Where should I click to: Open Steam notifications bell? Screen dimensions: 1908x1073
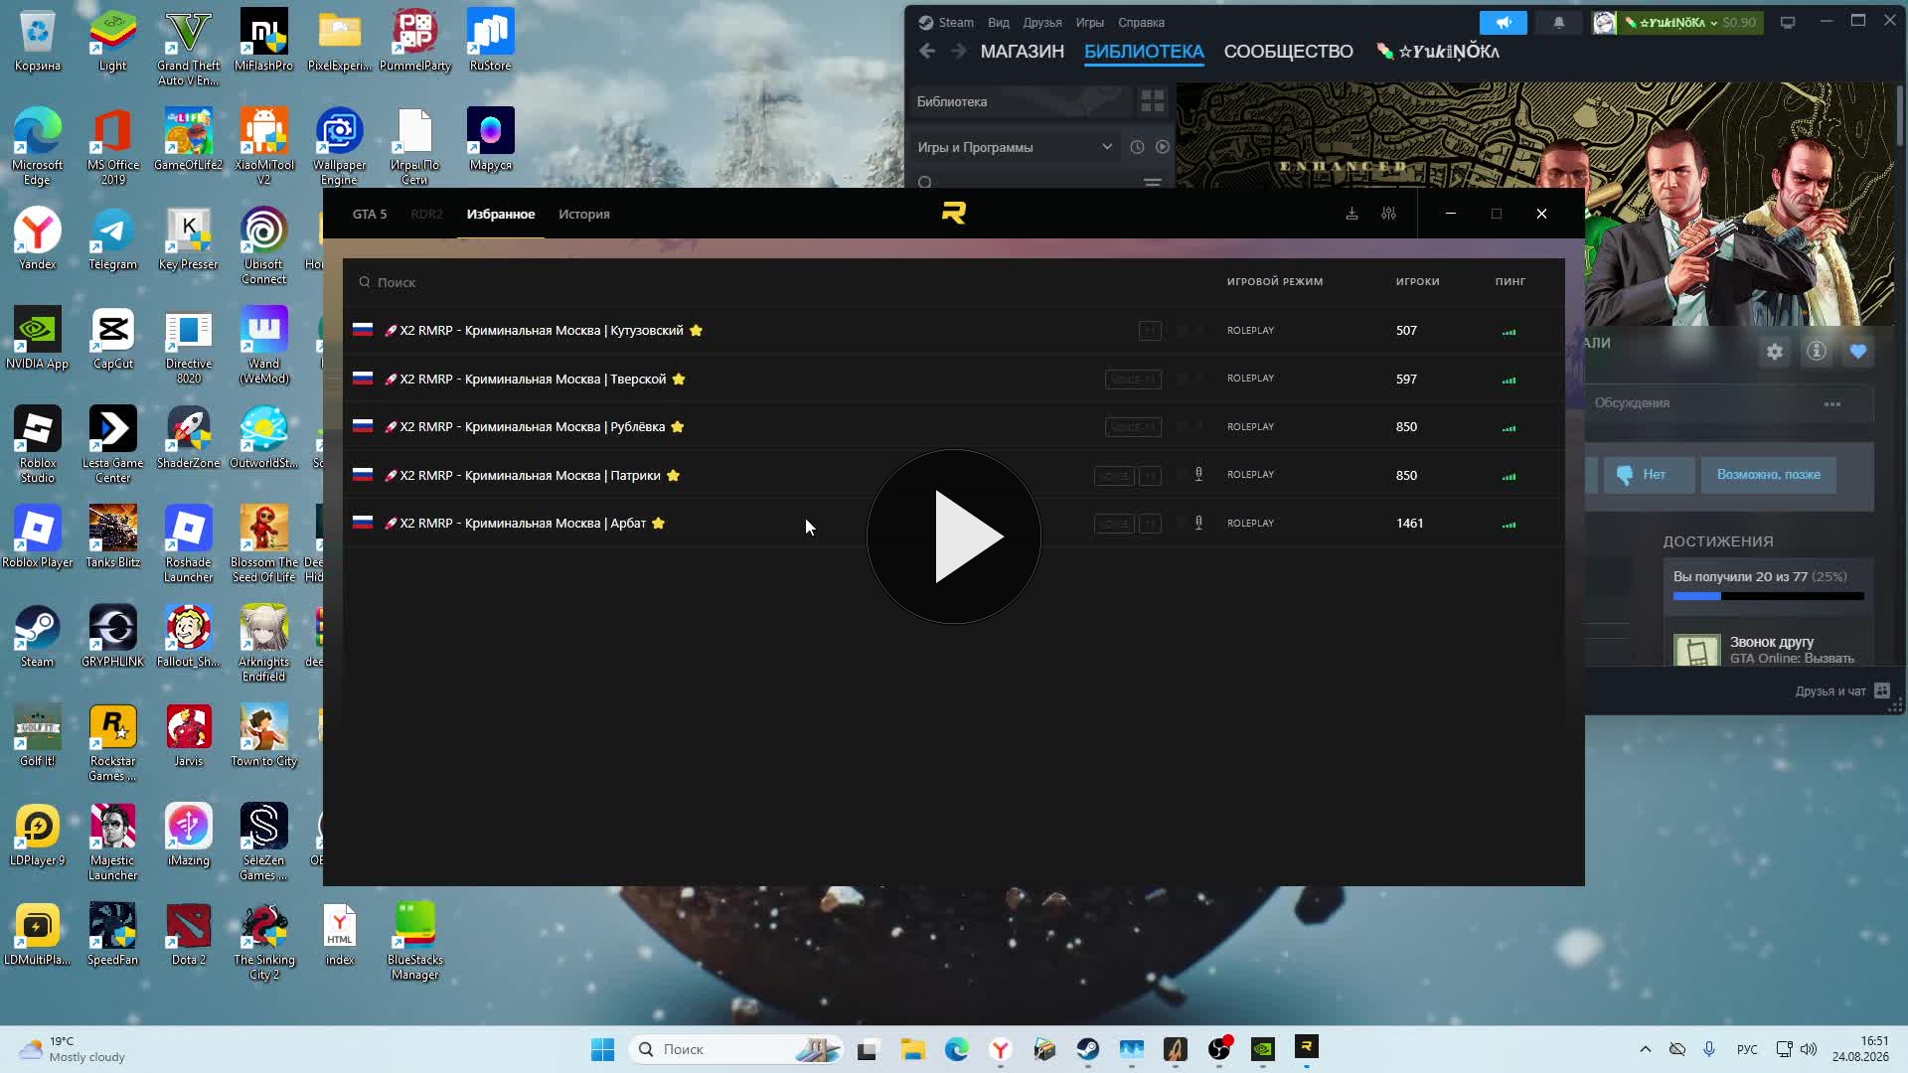1559,22
